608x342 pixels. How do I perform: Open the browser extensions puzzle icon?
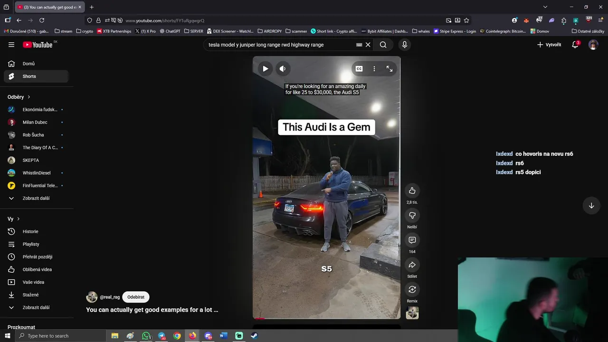coord(564,20)
